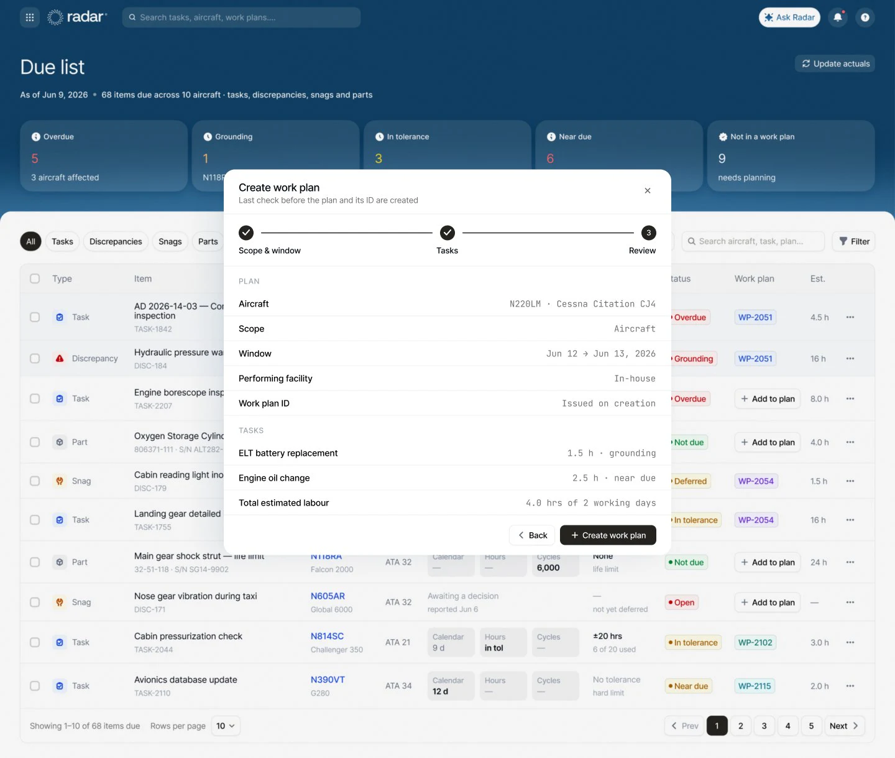The height and width of the screenshot is (758, 895).
Task: Open the Rows per page dropdown
Action: pyautogui.click(x=226, y=726)
